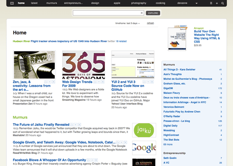233x166 pixels.
Task: Open All Things D - Kara Swisher feed
Action: [179, 69]
